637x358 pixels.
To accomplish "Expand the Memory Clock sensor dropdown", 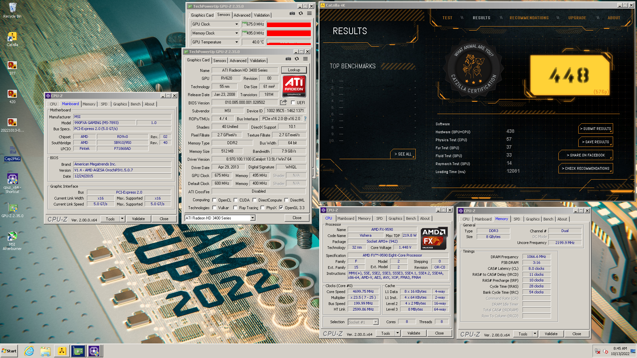I will 237,33.
